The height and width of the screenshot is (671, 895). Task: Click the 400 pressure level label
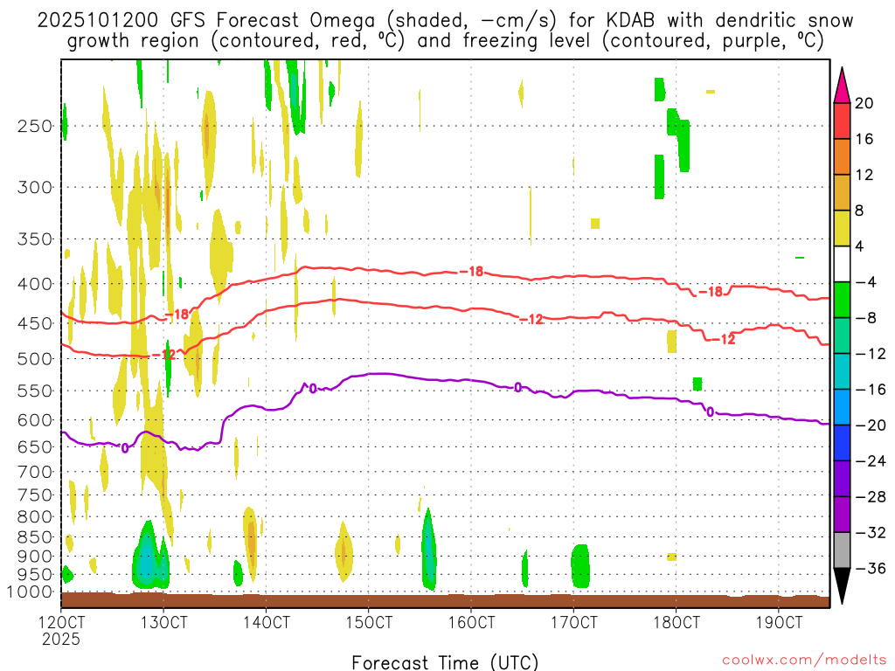[x=35, y=284]
